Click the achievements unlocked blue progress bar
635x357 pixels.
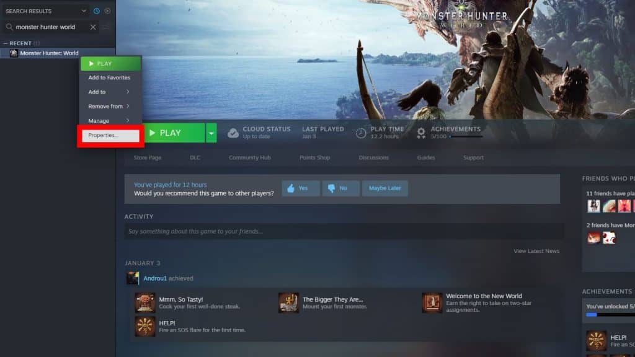click(x=591, y=314)
